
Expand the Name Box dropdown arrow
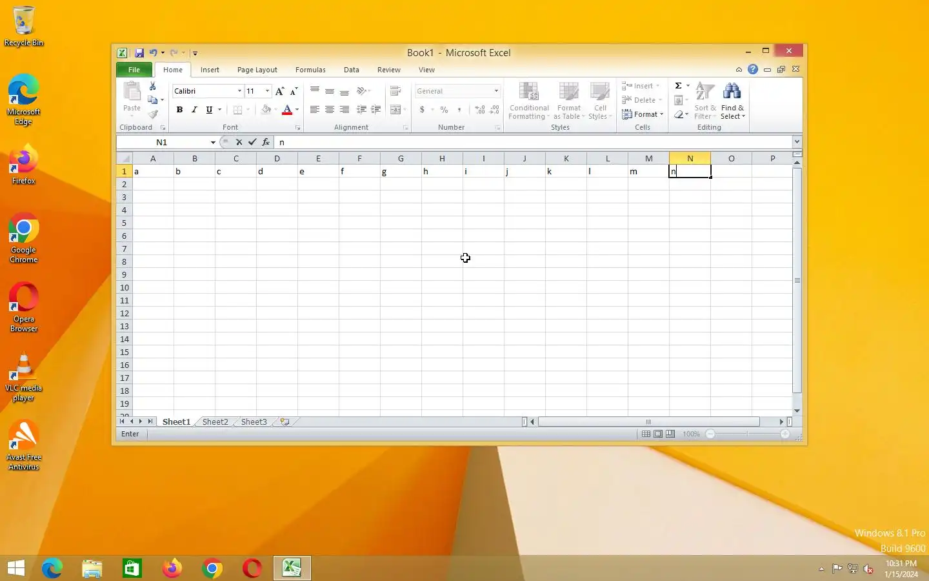213,142
